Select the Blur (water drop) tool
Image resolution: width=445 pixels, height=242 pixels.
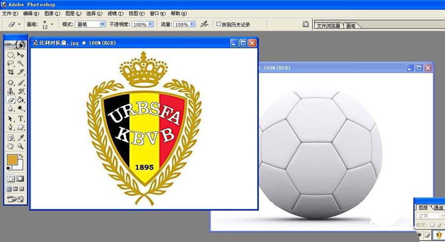pyautogui.click(x=11, y=108)
